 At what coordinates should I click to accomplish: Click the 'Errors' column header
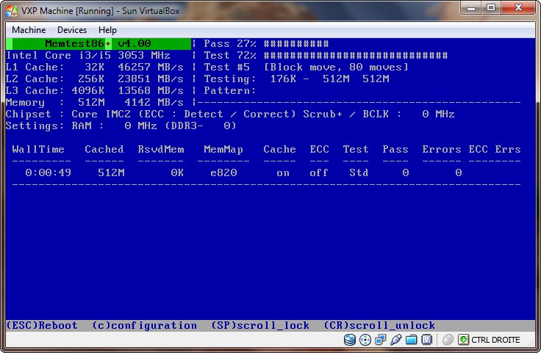tap(442, 149)
